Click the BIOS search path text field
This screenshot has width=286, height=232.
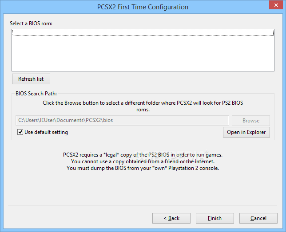[x=122, y=120]
